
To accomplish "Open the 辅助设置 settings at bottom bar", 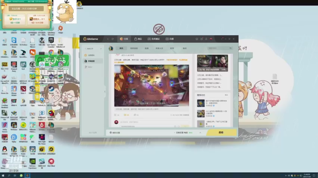I will (x=115, y=133).
